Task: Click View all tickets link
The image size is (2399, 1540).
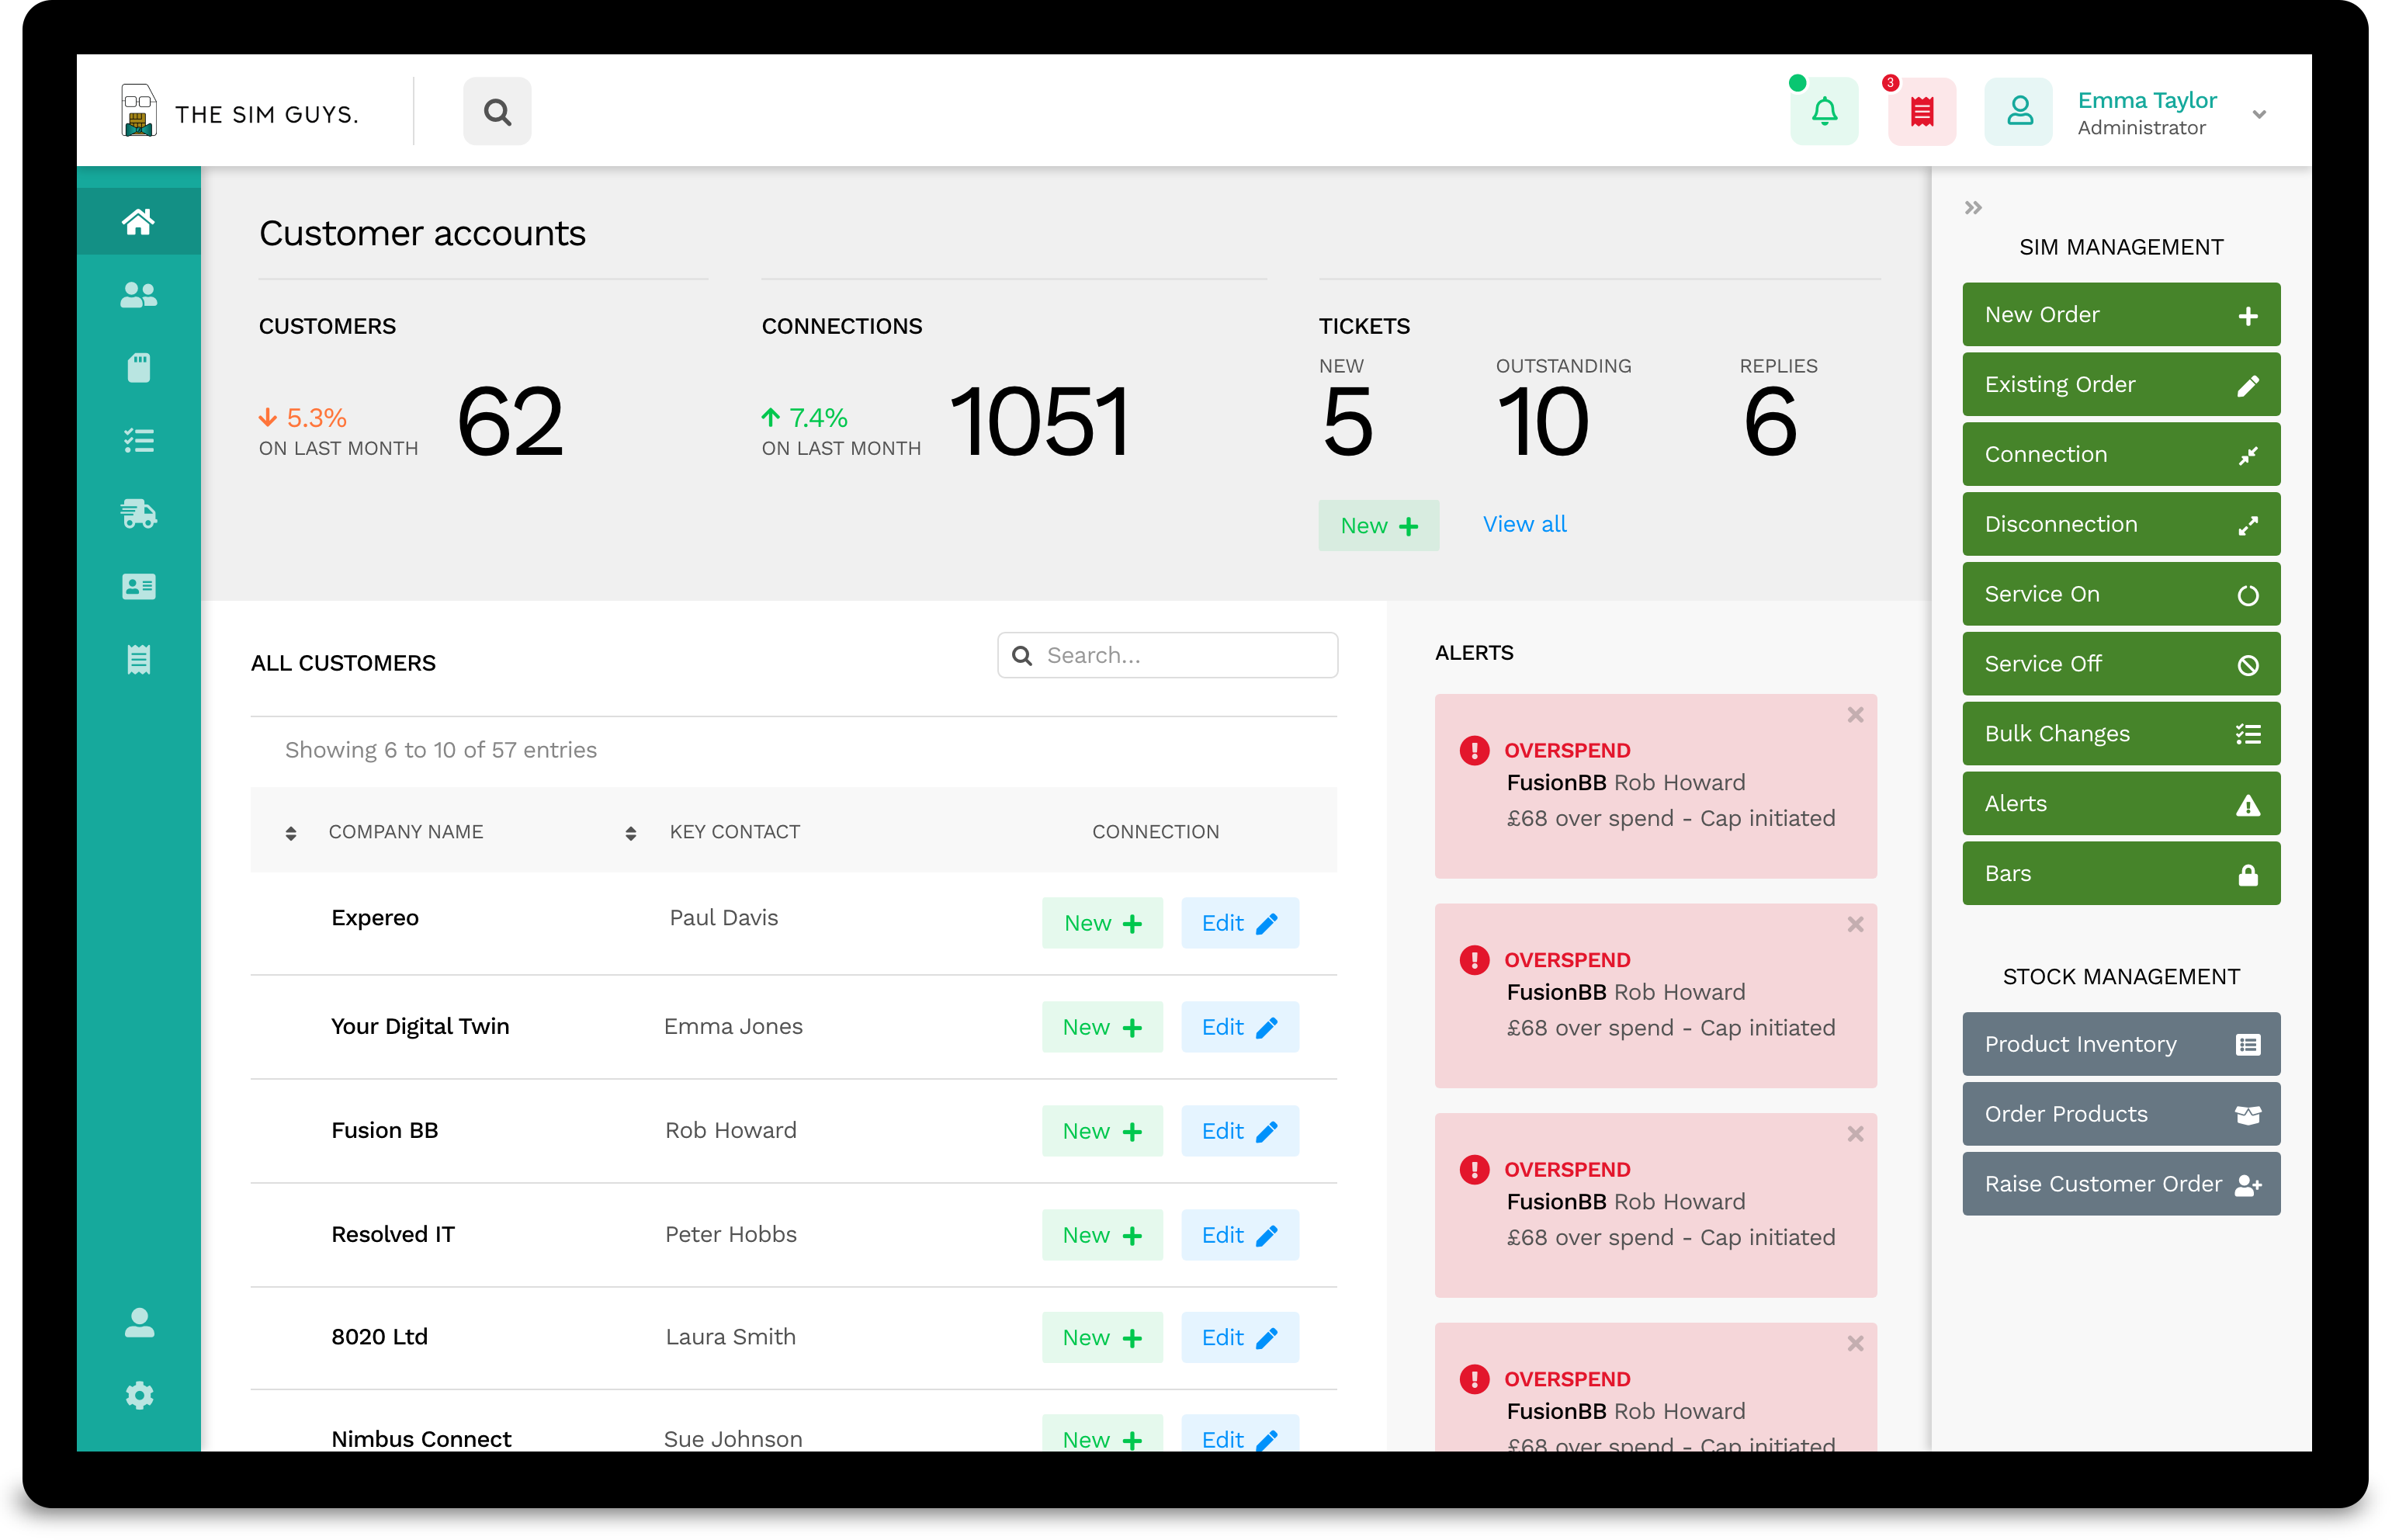Action: 1524,524
